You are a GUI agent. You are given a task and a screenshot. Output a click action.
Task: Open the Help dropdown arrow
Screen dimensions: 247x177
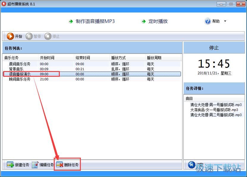[x=225, y=21]
